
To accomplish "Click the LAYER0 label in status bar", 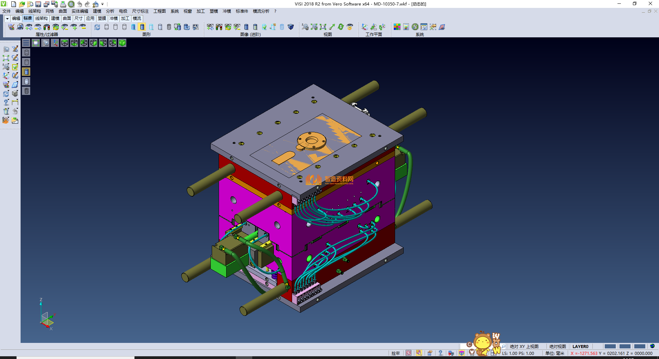I will coord(580,346).
